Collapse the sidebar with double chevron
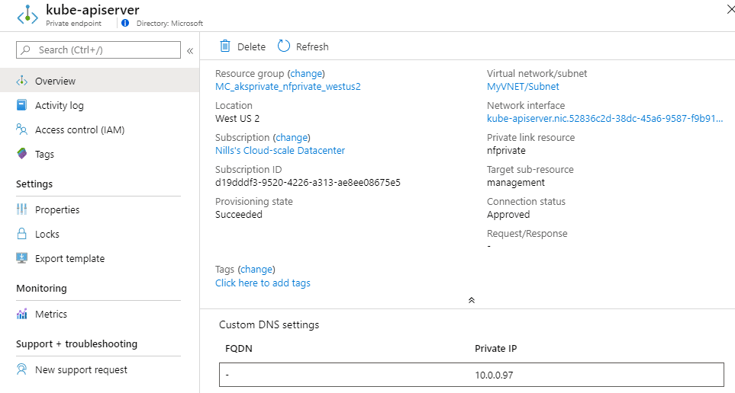735x393 pixels. (x=190, y=50)
